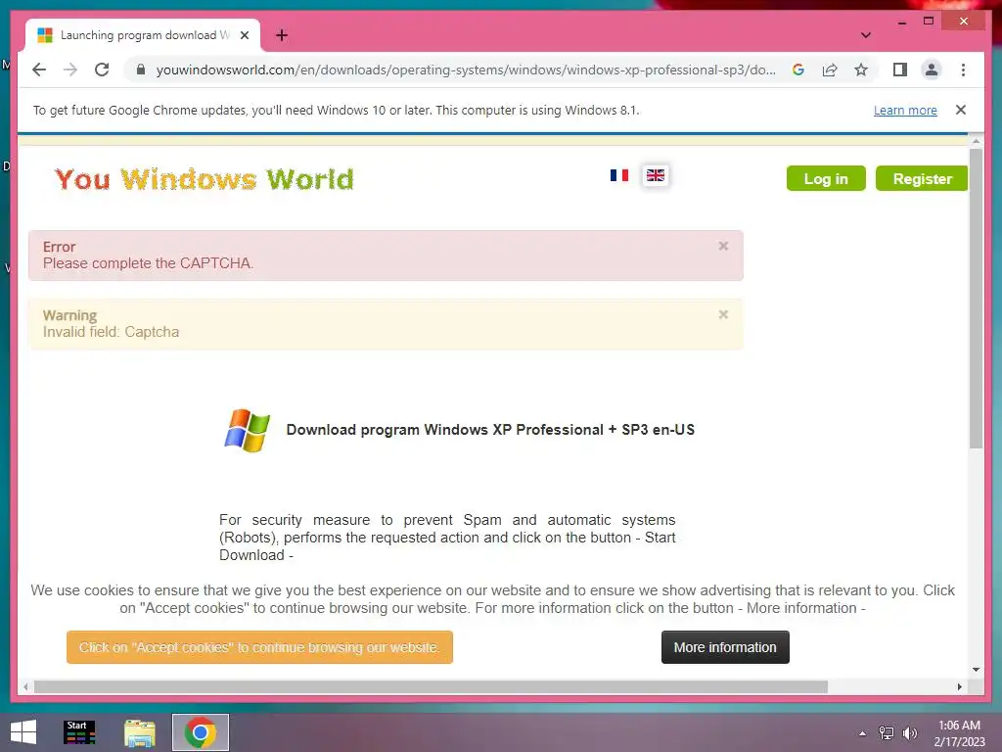1002x752 pixels.
Task: Open the Start menu tile app on taskbar
Action: tap(79, 732)
